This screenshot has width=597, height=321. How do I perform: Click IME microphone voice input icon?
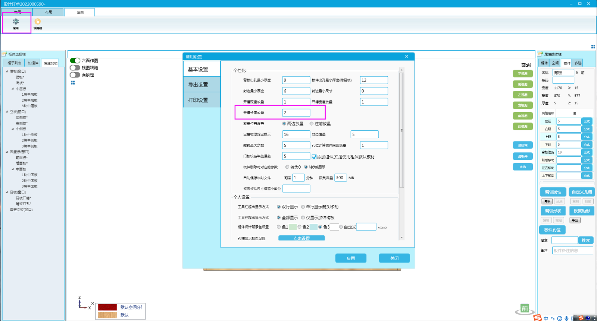566,318
